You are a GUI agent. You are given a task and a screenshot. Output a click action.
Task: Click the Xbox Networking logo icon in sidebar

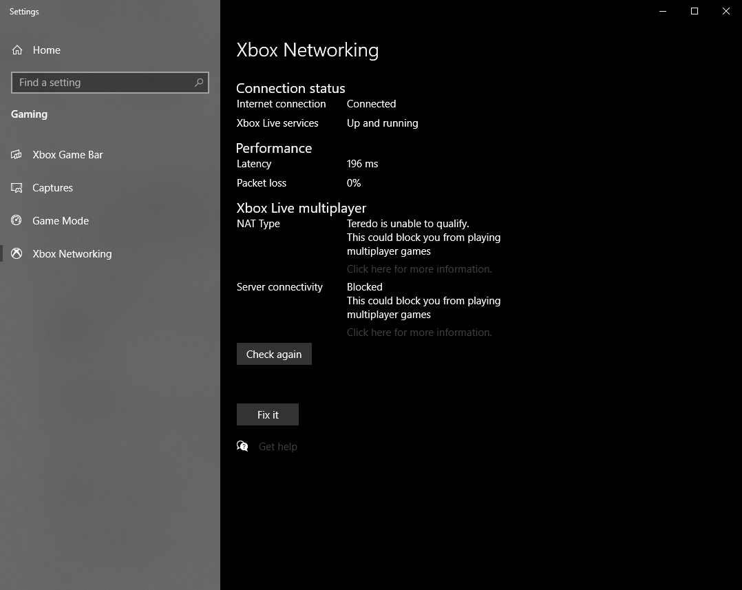[17, 254]
